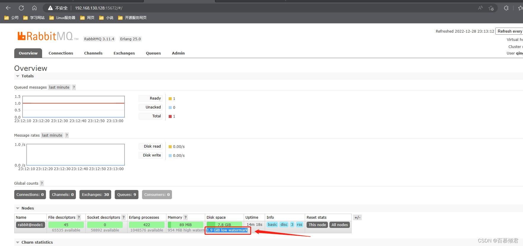
Task: Switch to the Admin tab
Action: 178,53
